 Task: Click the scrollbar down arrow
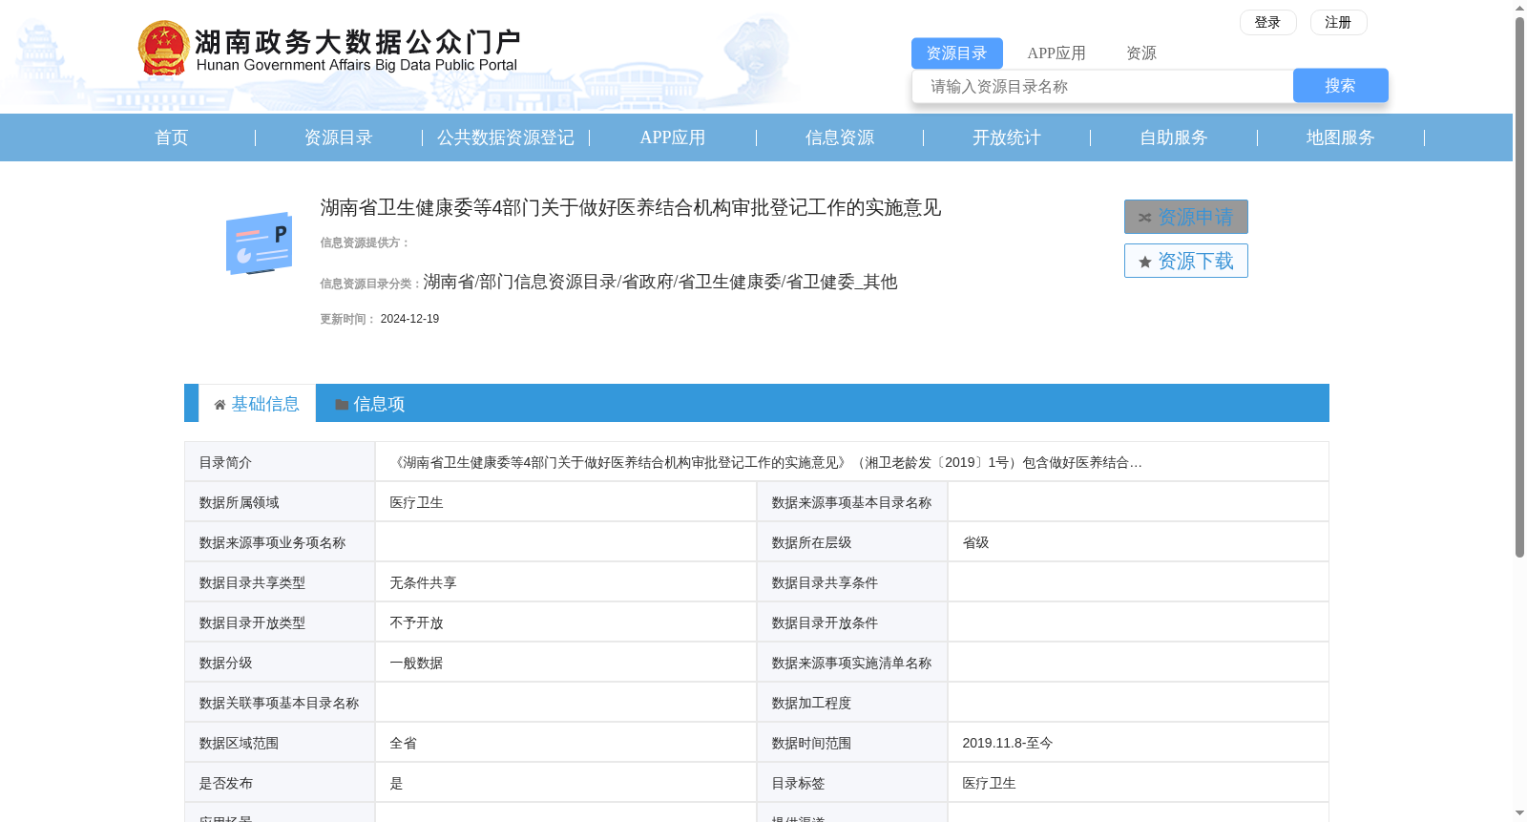point(1519,813)
